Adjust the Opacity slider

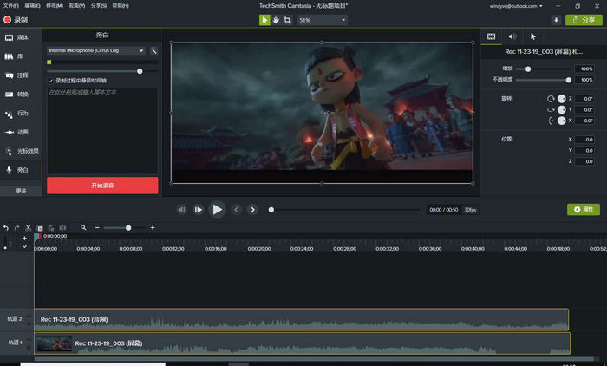(568, 80)
